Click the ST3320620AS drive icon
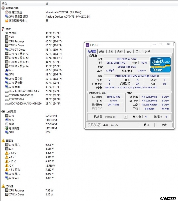The width and height of the screenshot is (178, 201). point(7,100)
